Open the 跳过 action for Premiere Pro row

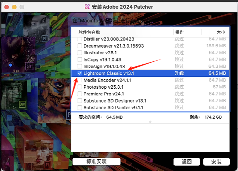[179, 94]
